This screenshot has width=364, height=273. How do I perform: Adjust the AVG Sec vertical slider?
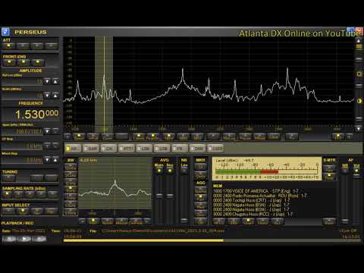coord(170,196)
